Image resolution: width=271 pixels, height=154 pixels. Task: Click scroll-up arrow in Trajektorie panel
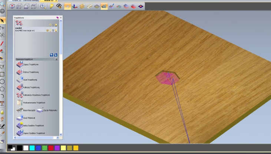click(61, 21)
